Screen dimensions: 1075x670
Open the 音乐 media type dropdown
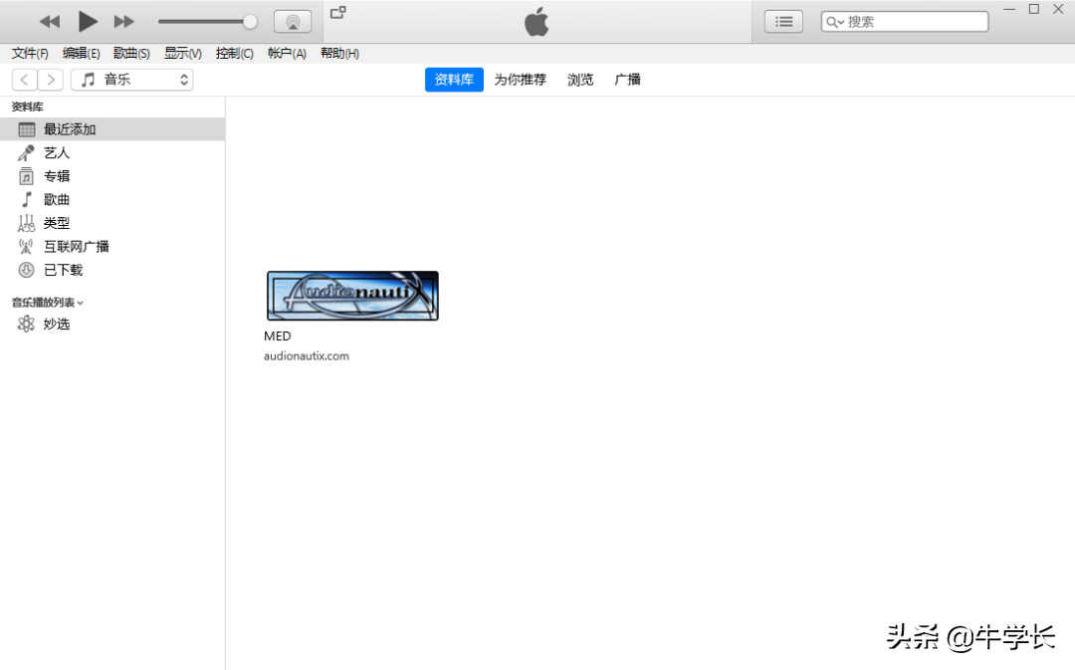(x=131, y=80)
